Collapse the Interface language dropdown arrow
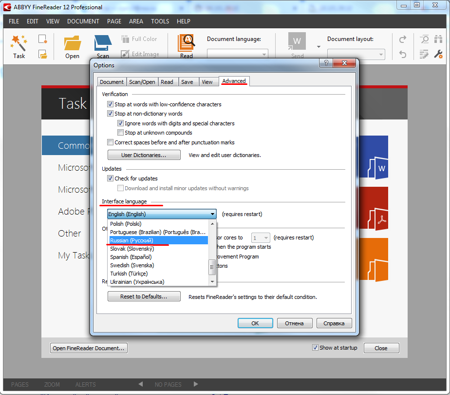The image size is (450, 395). 212,214
